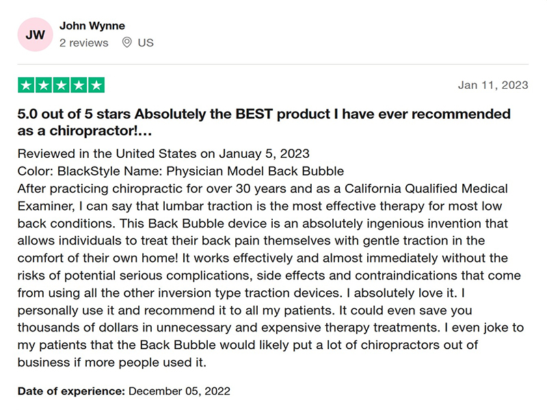Click the December 05, 2022 experience date
This screenshot has width=547, height=410.
179,391
